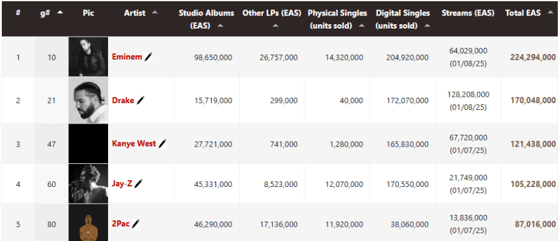Sort table by the Artist column arrow

pyautogui.click(x=155, y=12)
